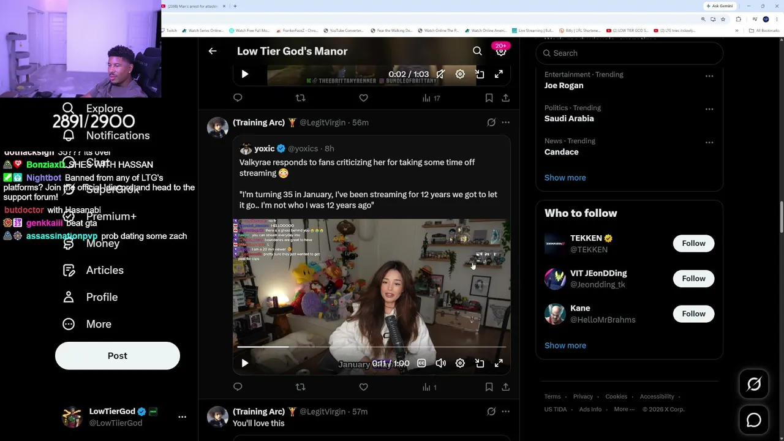Repost the post with 17 views
This screenshot has width=784, height=441.
pyautogui.click(x=300, y=98)
